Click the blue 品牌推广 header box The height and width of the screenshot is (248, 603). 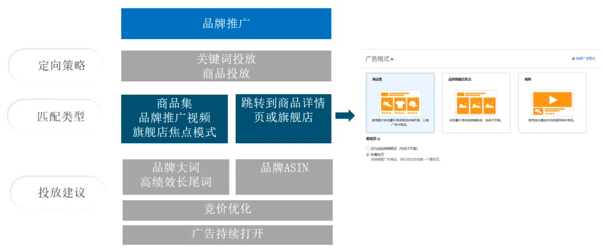click(x=226, y=23)
